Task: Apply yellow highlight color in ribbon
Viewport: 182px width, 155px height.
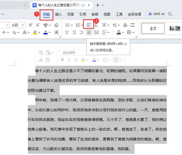Action: click(35, 32)
